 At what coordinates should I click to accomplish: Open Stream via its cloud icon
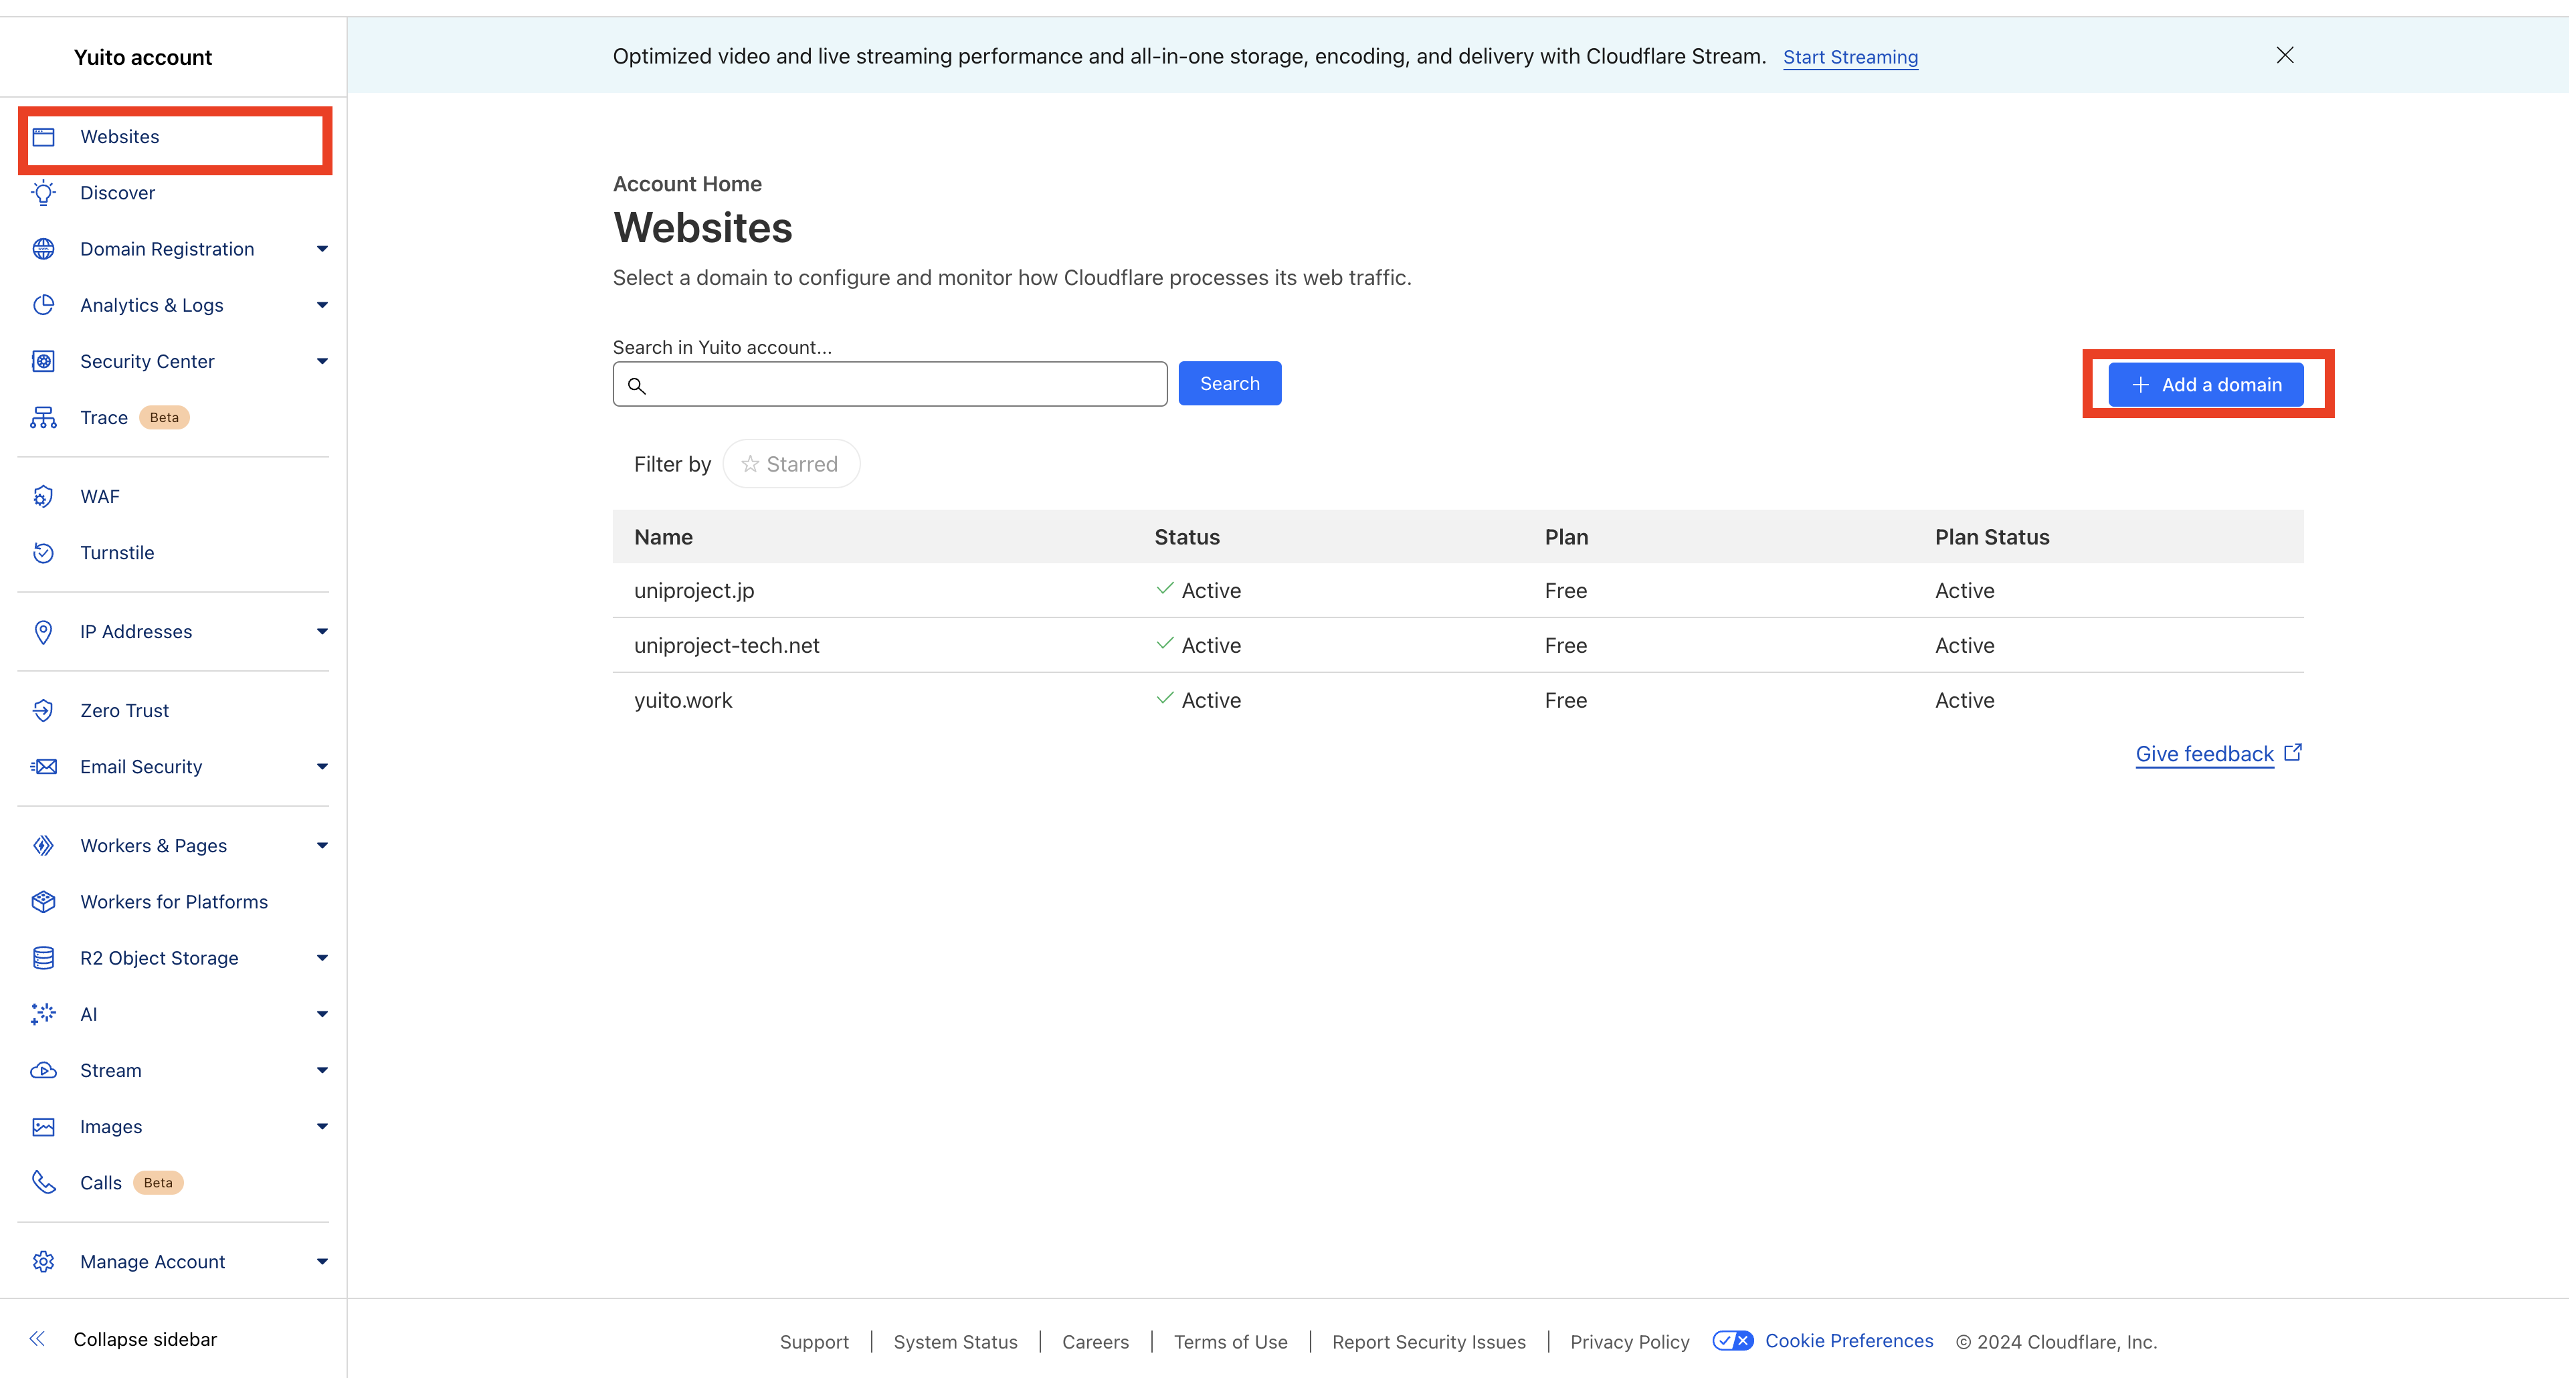[44, 1070]
